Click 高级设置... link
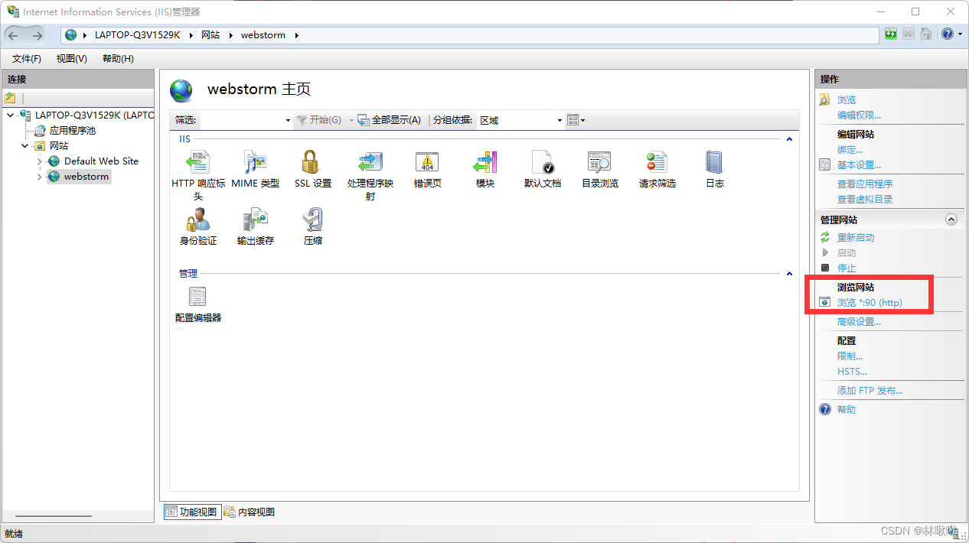The height and width of the screenshot is (543, 969). pyautogui.click(x=859, y=322)
